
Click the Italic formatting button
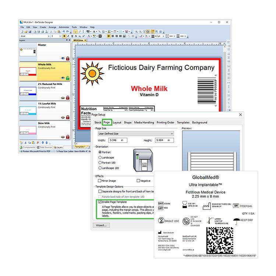[x=68, y=36]
